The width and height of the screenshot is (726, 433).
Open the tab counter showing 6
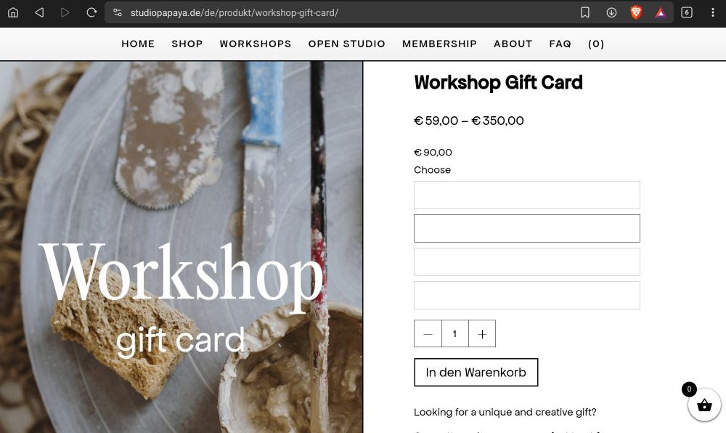pos(687,12)
